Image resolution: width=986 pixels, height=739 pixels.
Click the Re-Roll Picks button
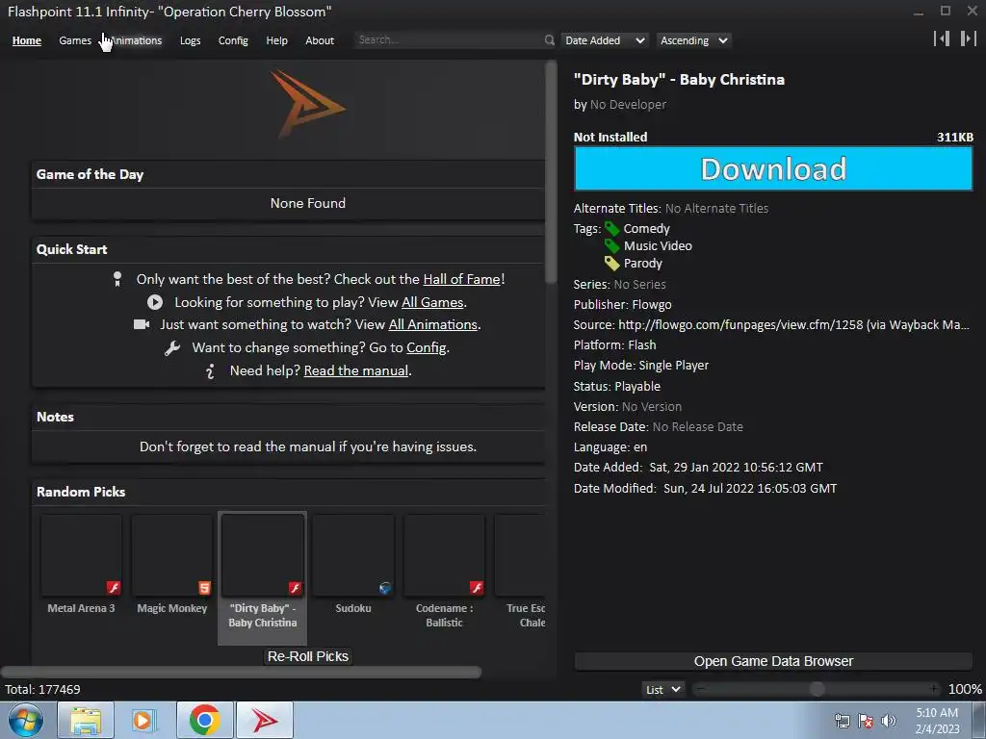[x=307, y=656]
